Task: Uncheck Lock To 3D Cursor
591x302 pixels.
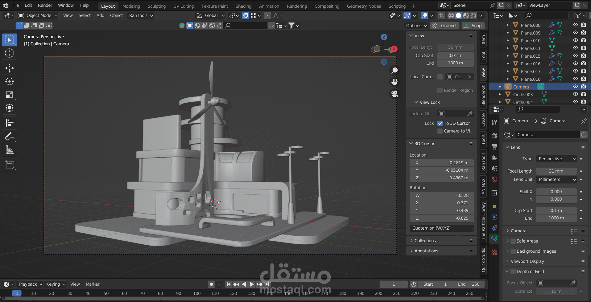Action: (x=440, y=123)
